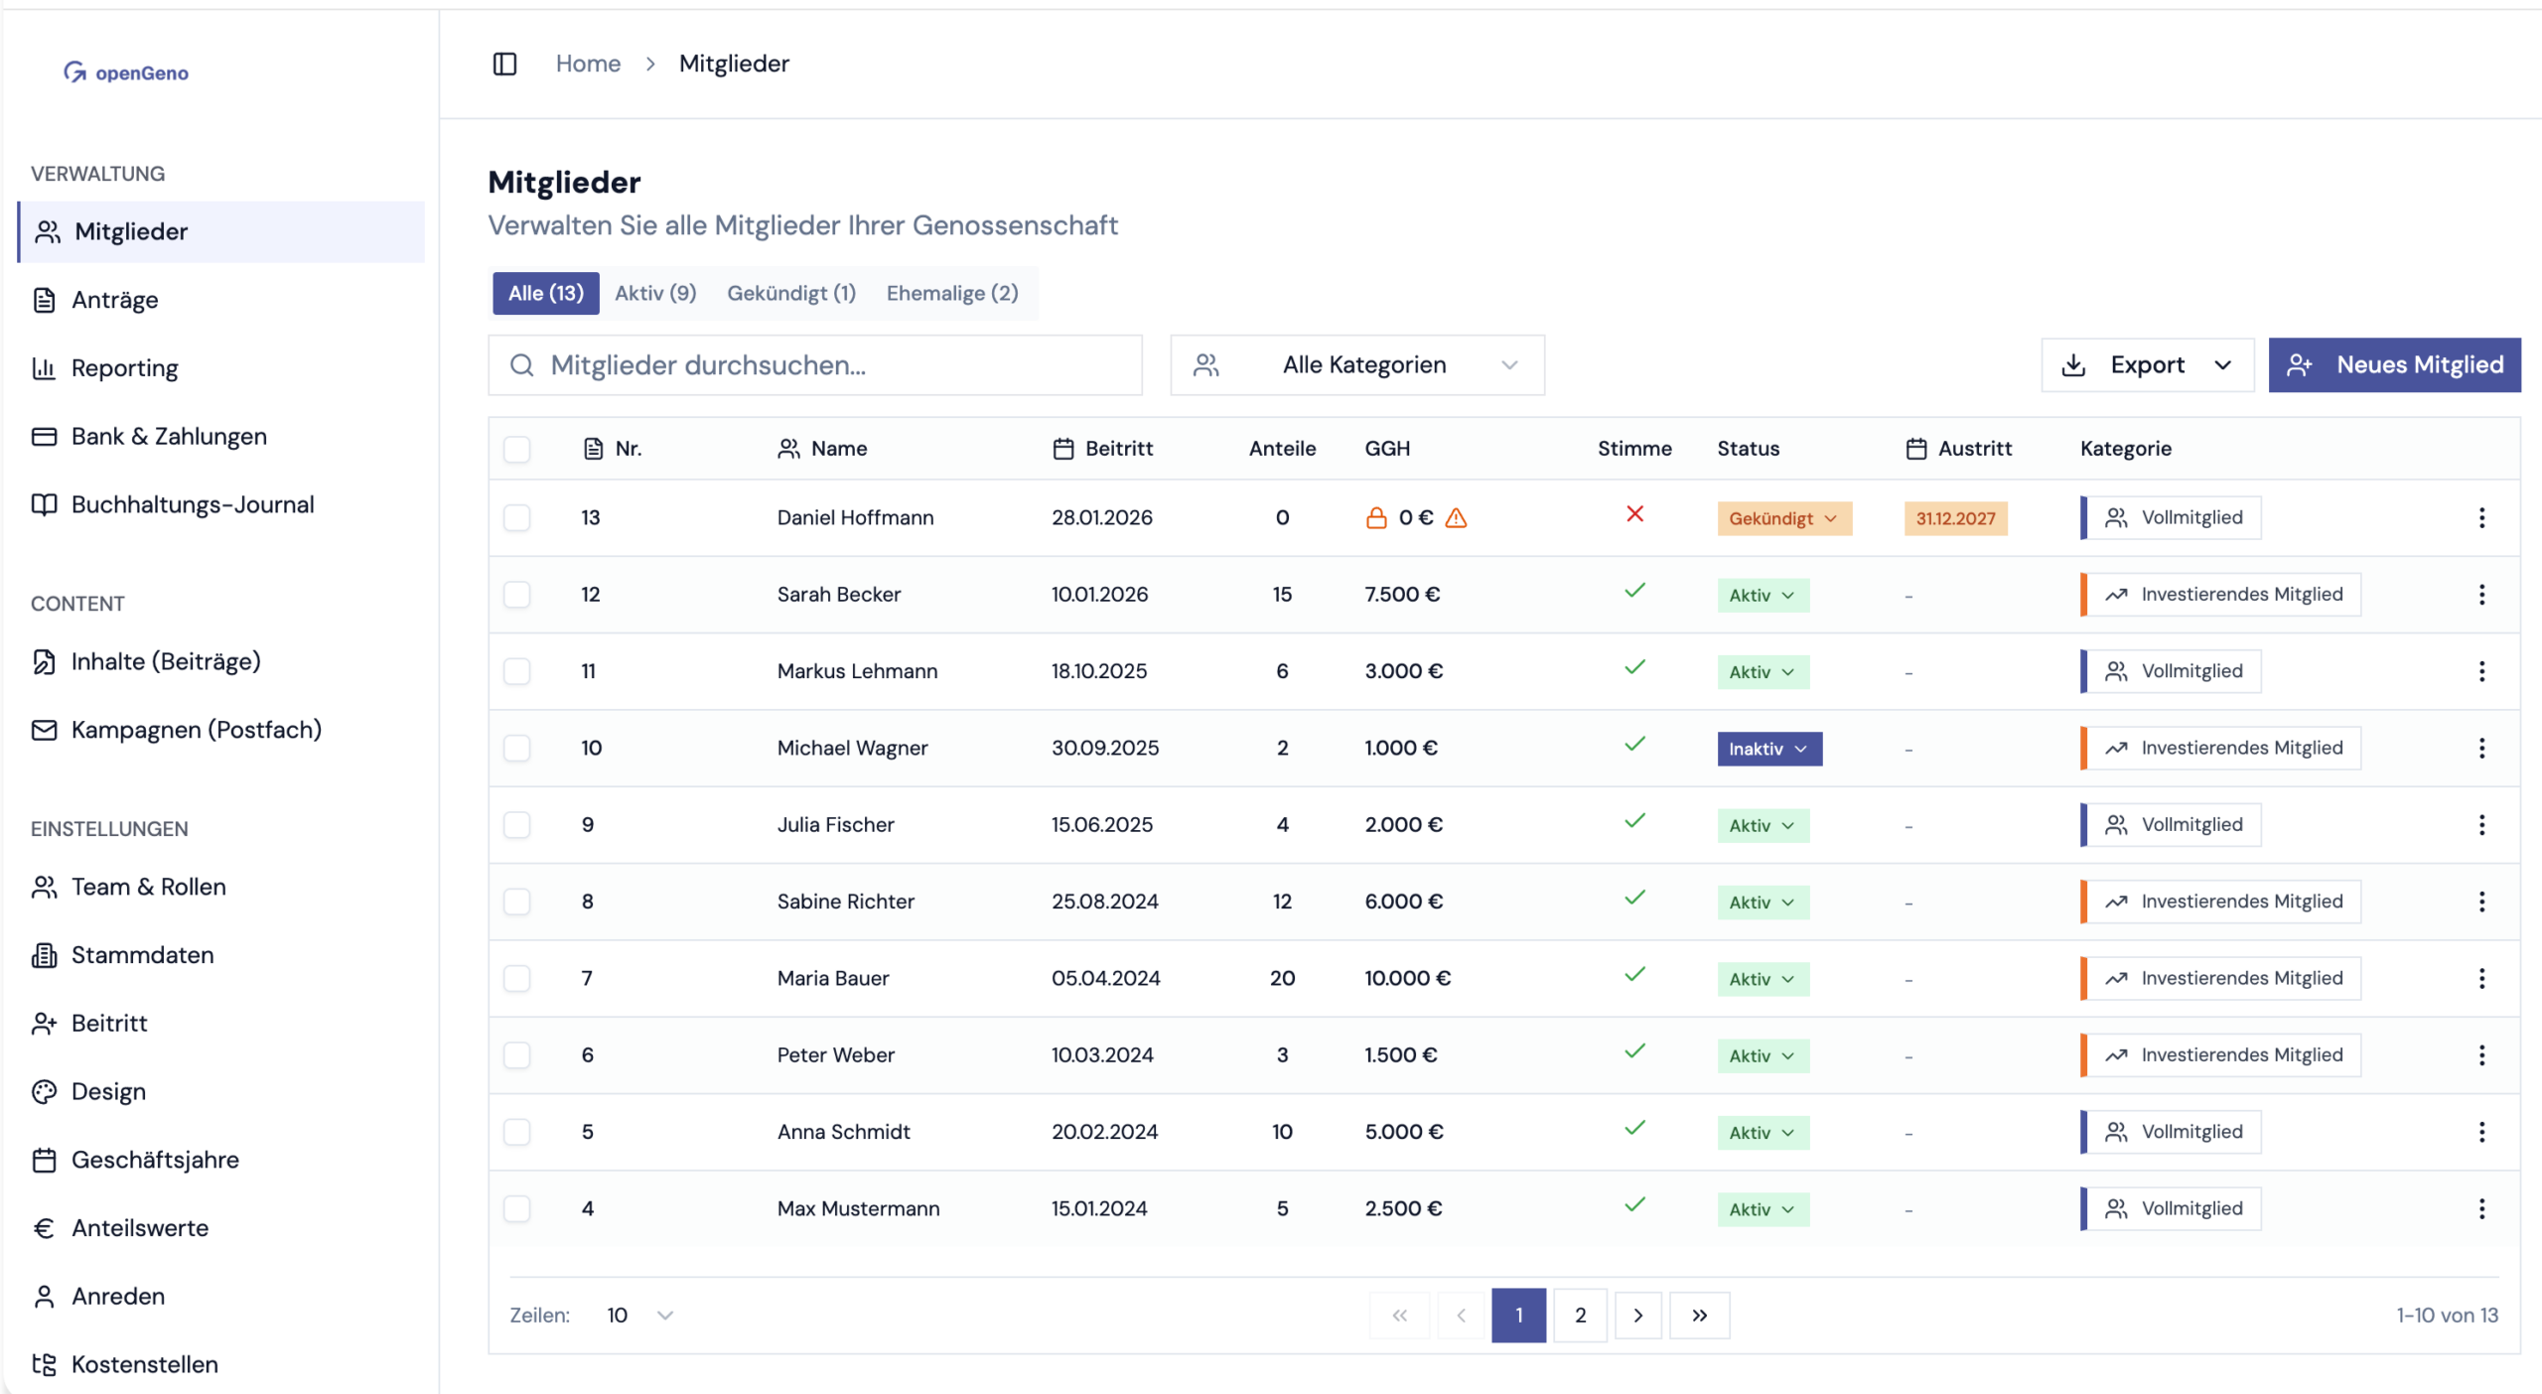Check the box for Maria Bauer
The height and width of the screenshot is (1394, 2542).
516,978
